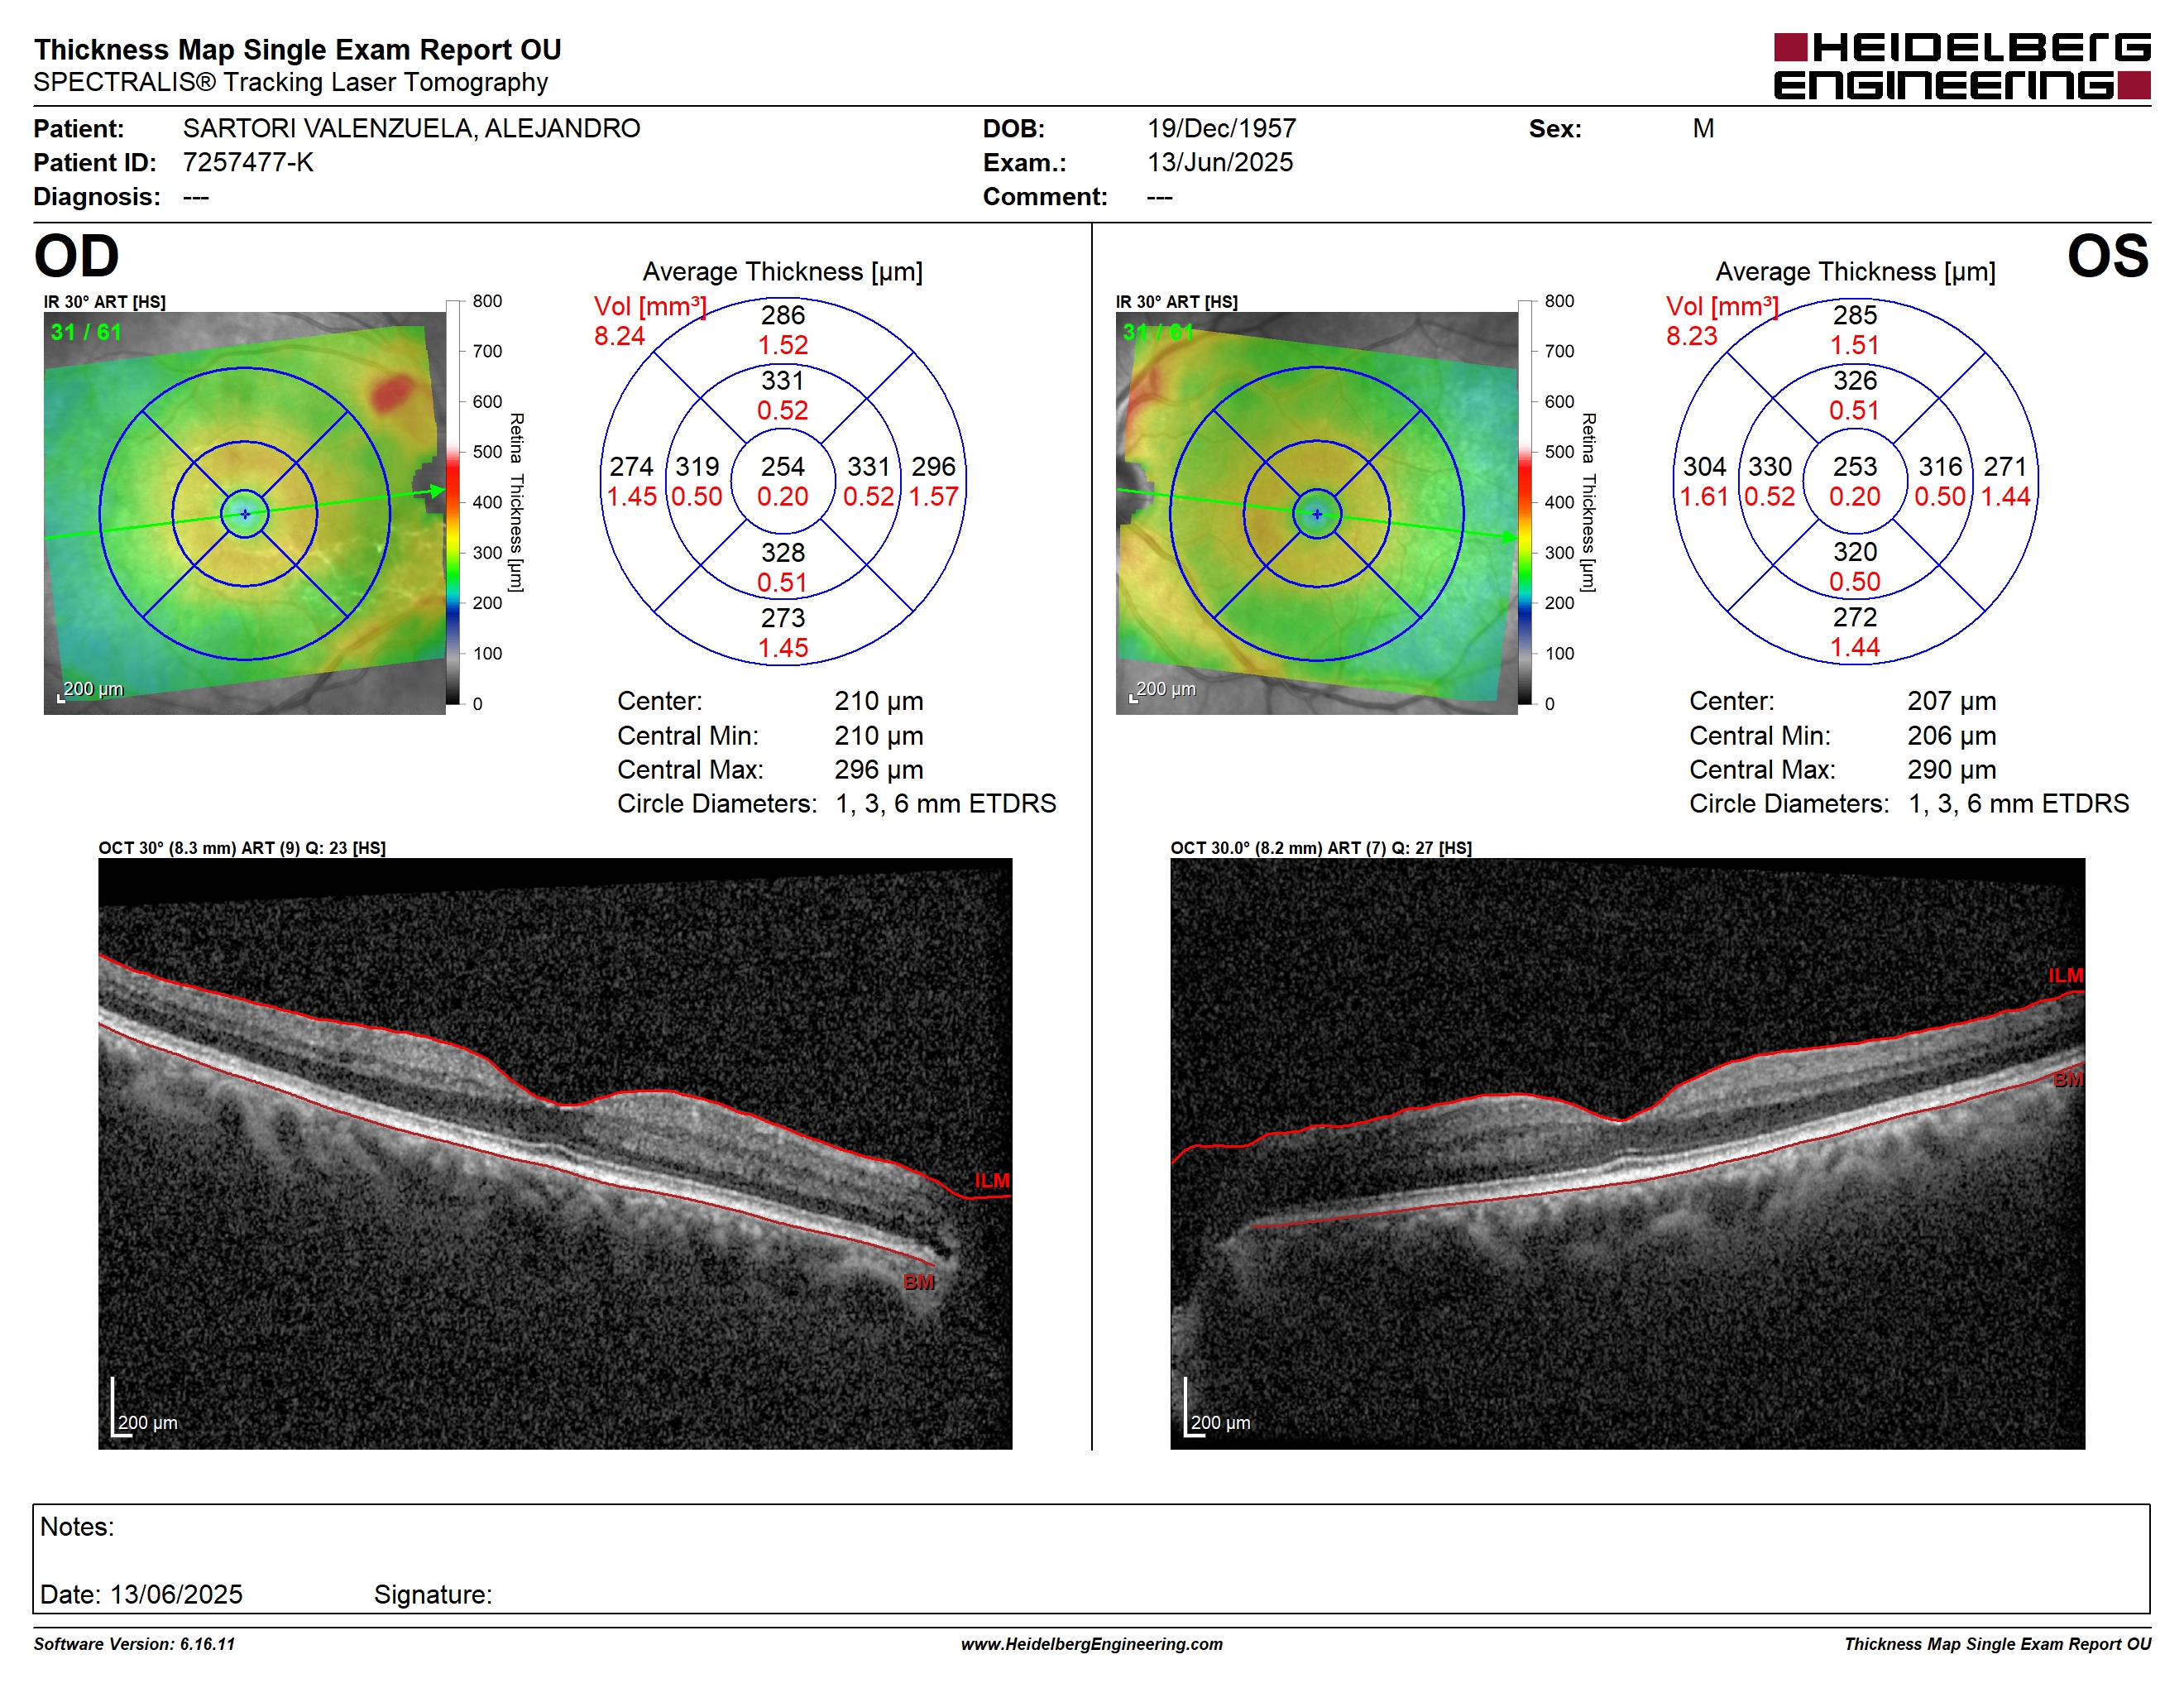Image resolution: width=2184 pixels, height=1688 pixels.
Task: Click the OD OCT header with Q: 23
Action: click(x=241, y=847)
